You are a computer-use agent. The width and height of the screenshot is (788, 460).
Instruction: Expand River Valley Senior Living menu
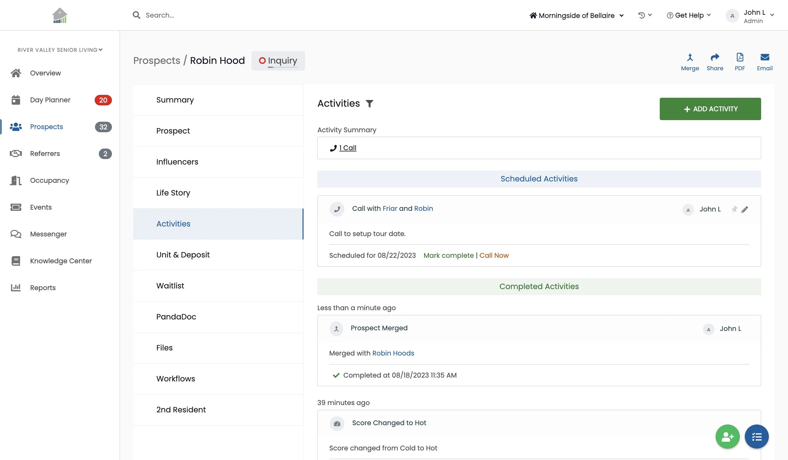pyautogui.click(x=60, y=50)
